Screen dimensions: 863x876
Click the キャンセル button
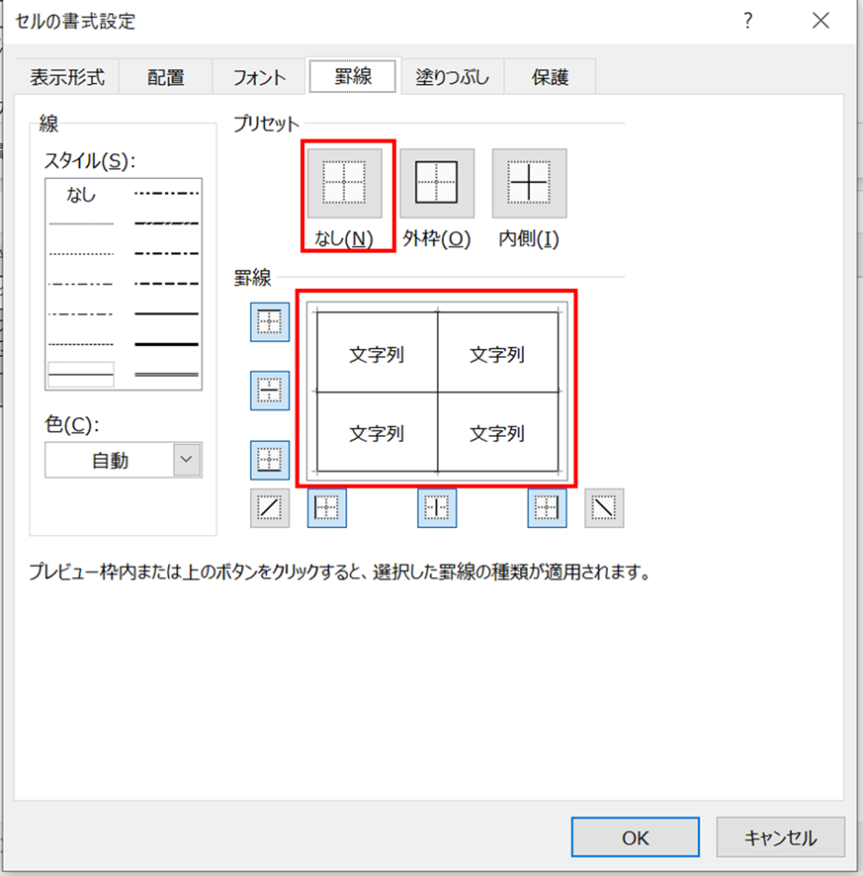coord(780,837)
